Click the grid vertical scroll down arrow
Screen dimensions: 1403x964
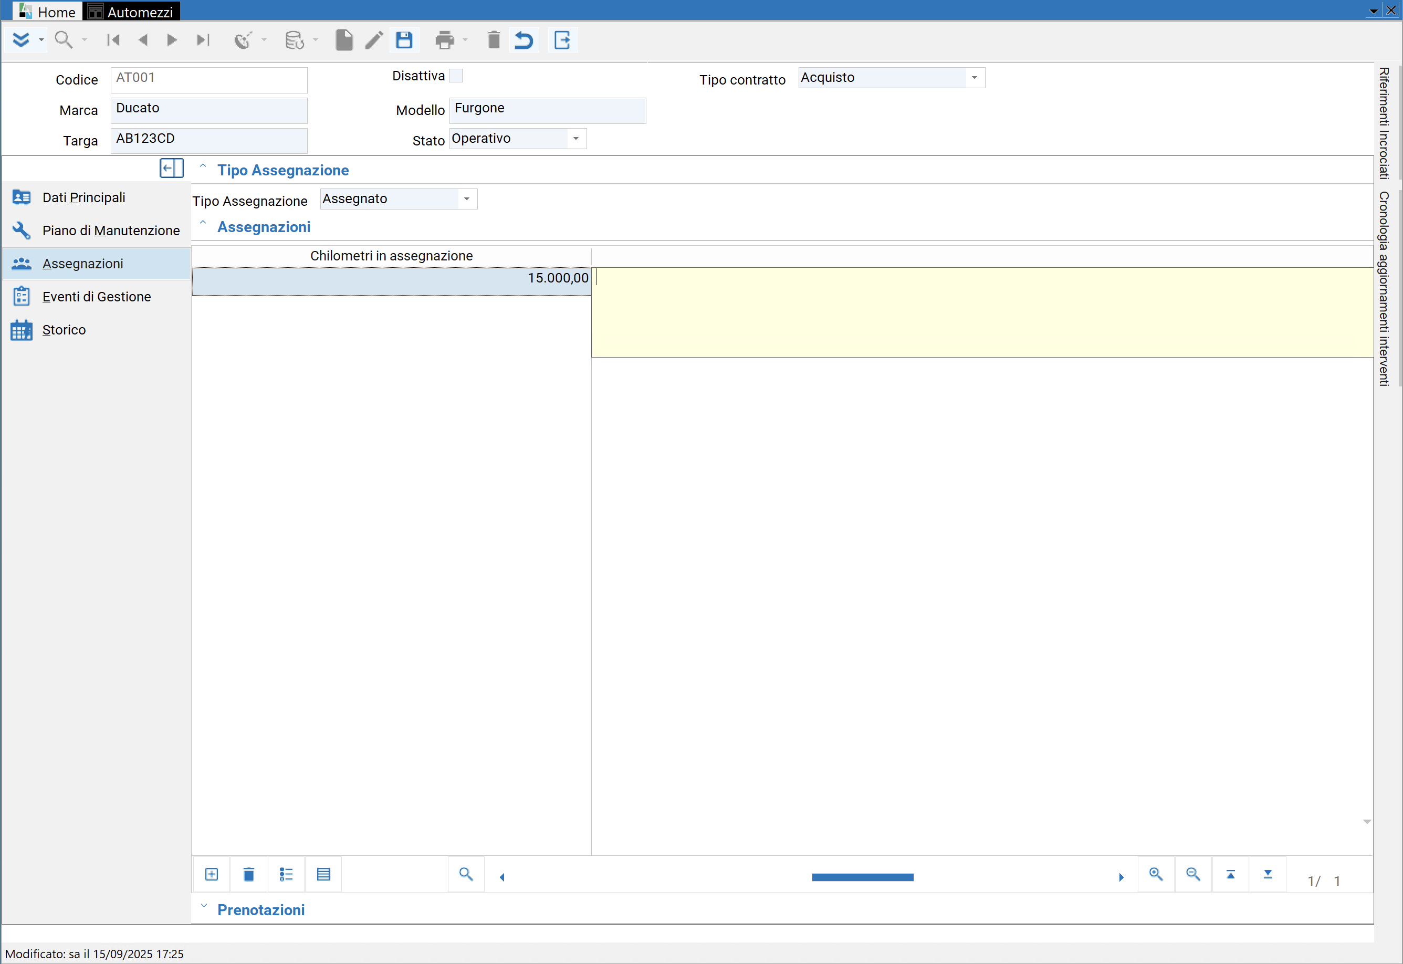coord(1367,822)
